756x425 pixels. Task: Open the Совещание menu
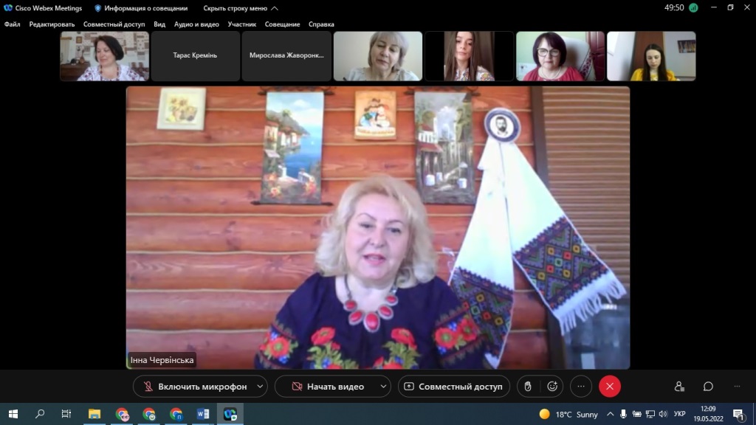pos(283,24)
